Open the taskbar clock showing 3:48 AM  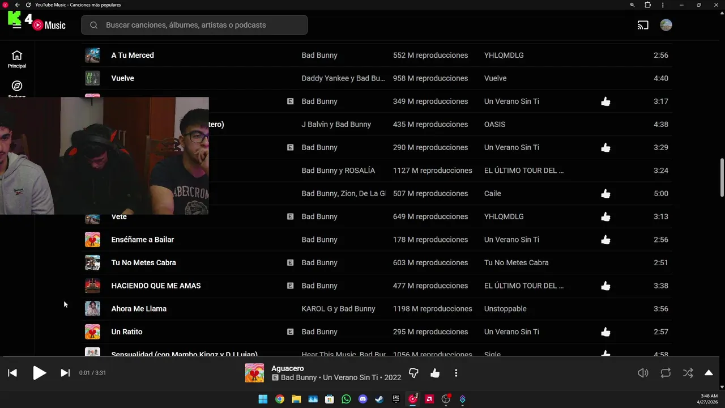[709, 399]
